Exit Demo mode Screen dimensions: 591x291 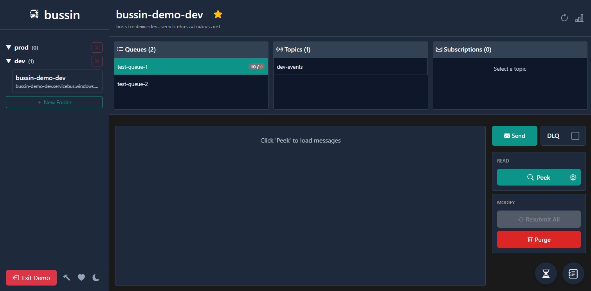pos(31,278)
